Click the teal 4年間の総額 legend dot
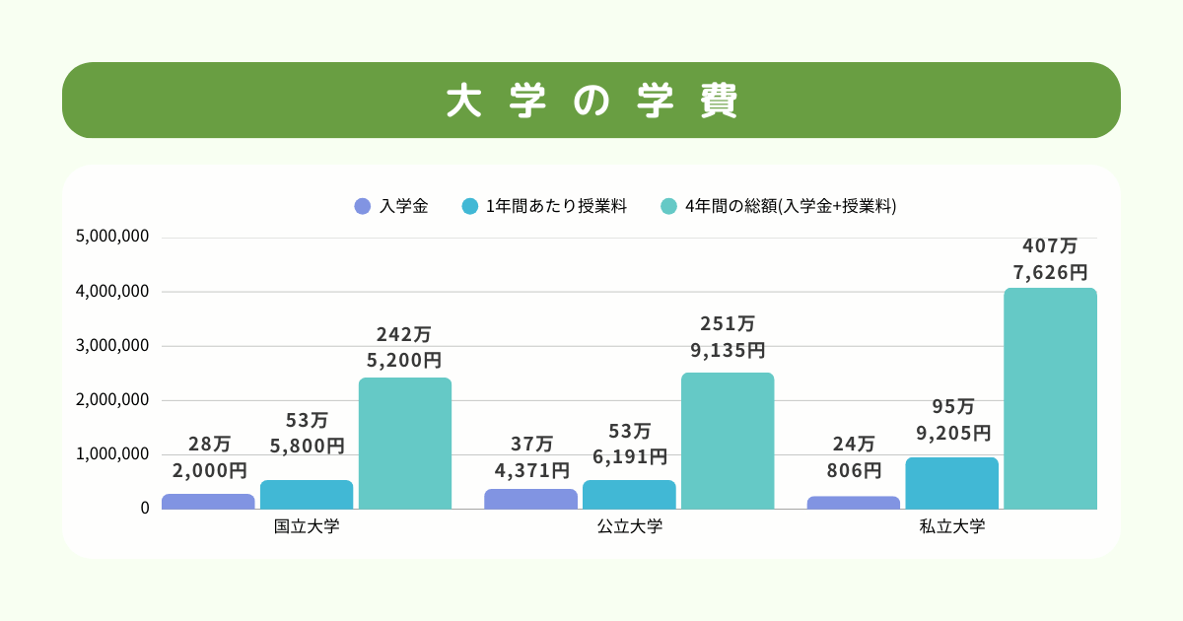The height and width of the screenshot is (621, 1183). coord(668,206)
